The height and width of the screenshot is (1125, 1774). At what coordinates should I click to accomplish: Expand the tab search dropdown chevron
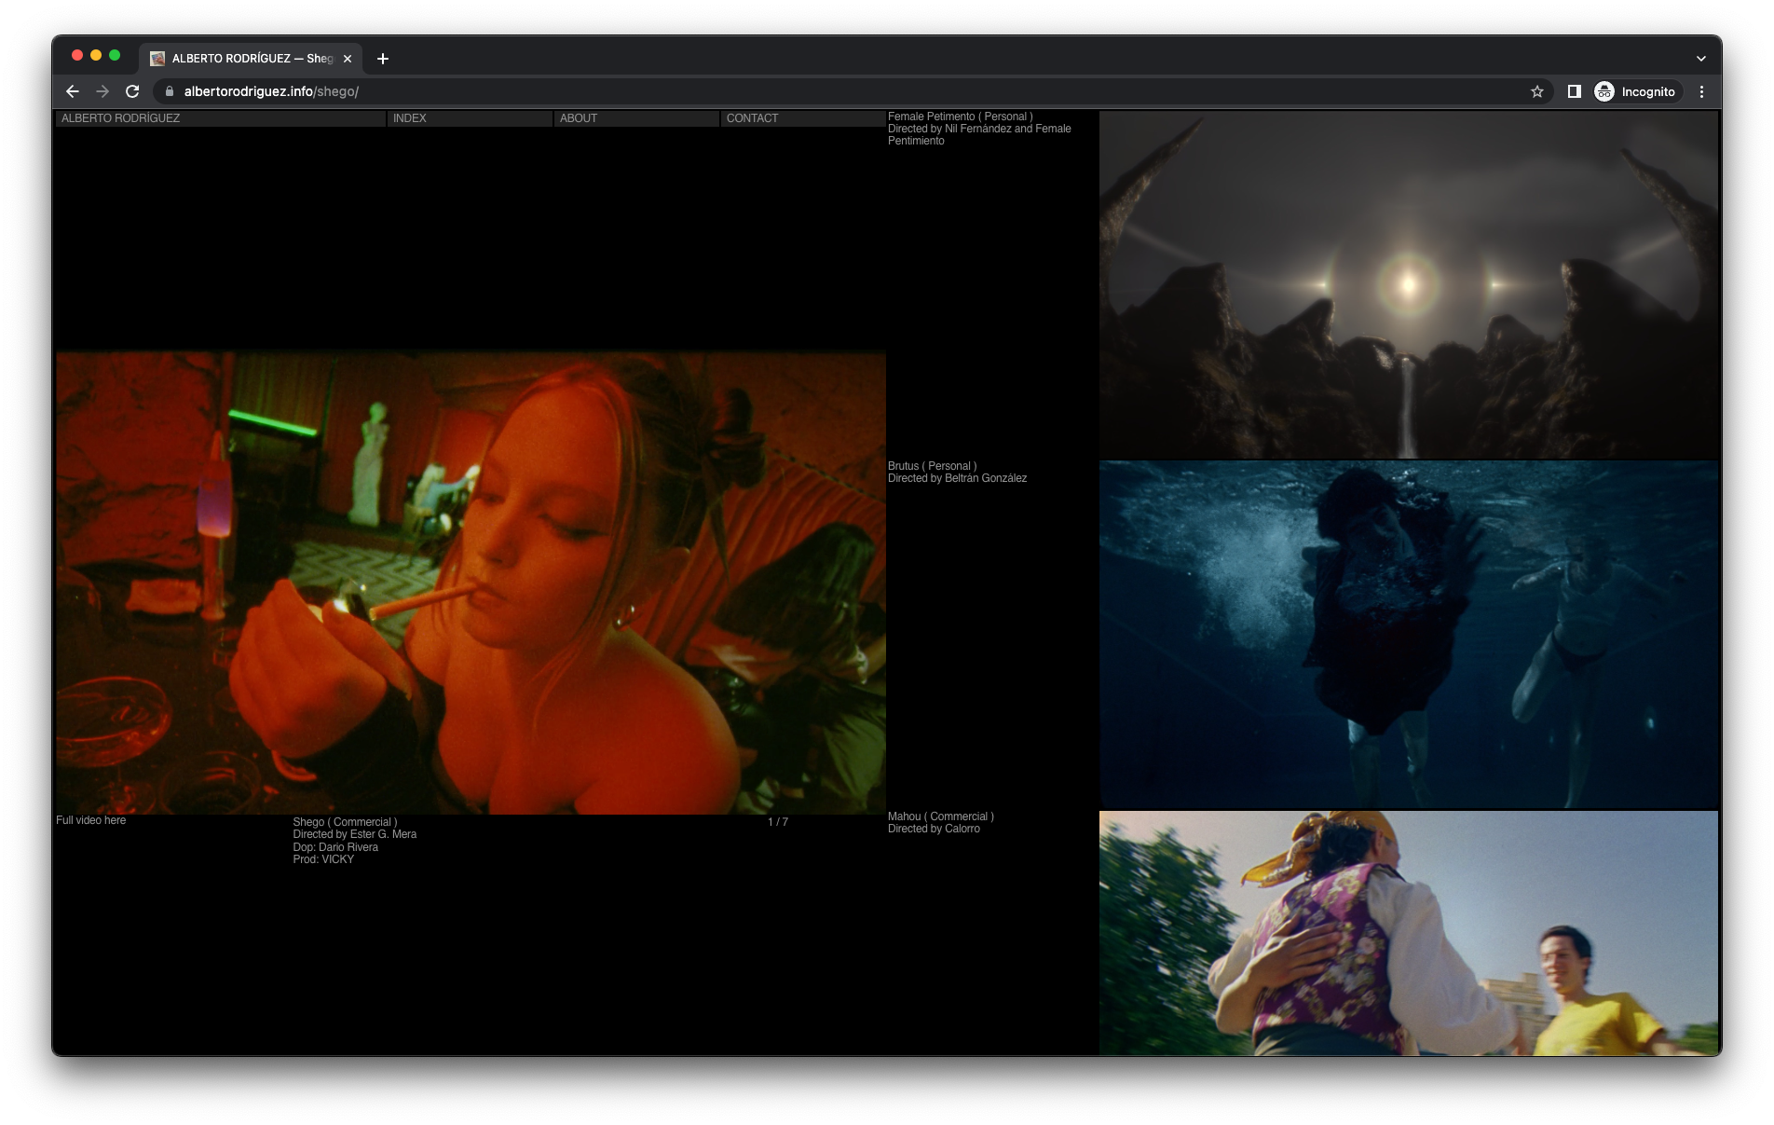(x=1700, y=59)
